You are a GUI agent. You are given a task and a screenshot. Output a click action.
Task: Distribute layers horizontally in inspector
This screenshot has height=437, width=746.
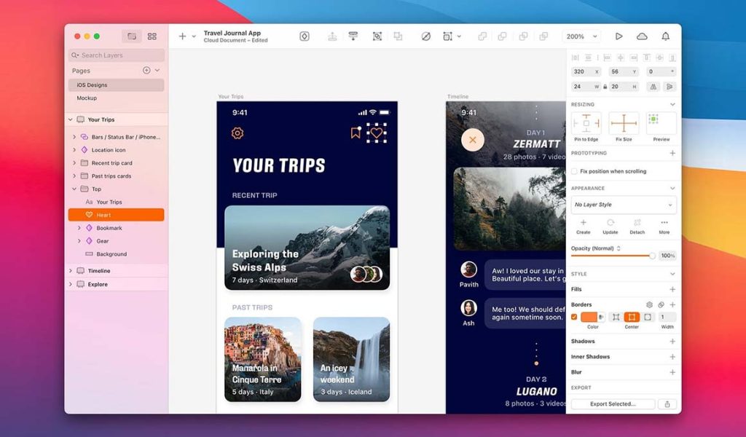coord(576,58)
